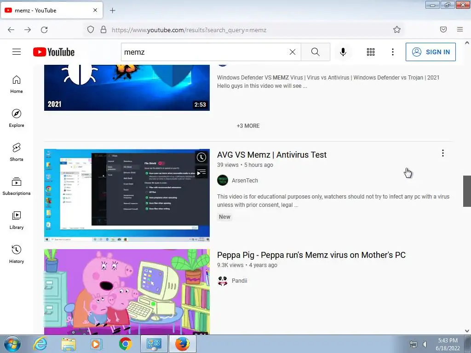Open the Windows Defender VS MEMZ thumbnail
Screen dimensions: 471x353
click(x=127, y=88)
